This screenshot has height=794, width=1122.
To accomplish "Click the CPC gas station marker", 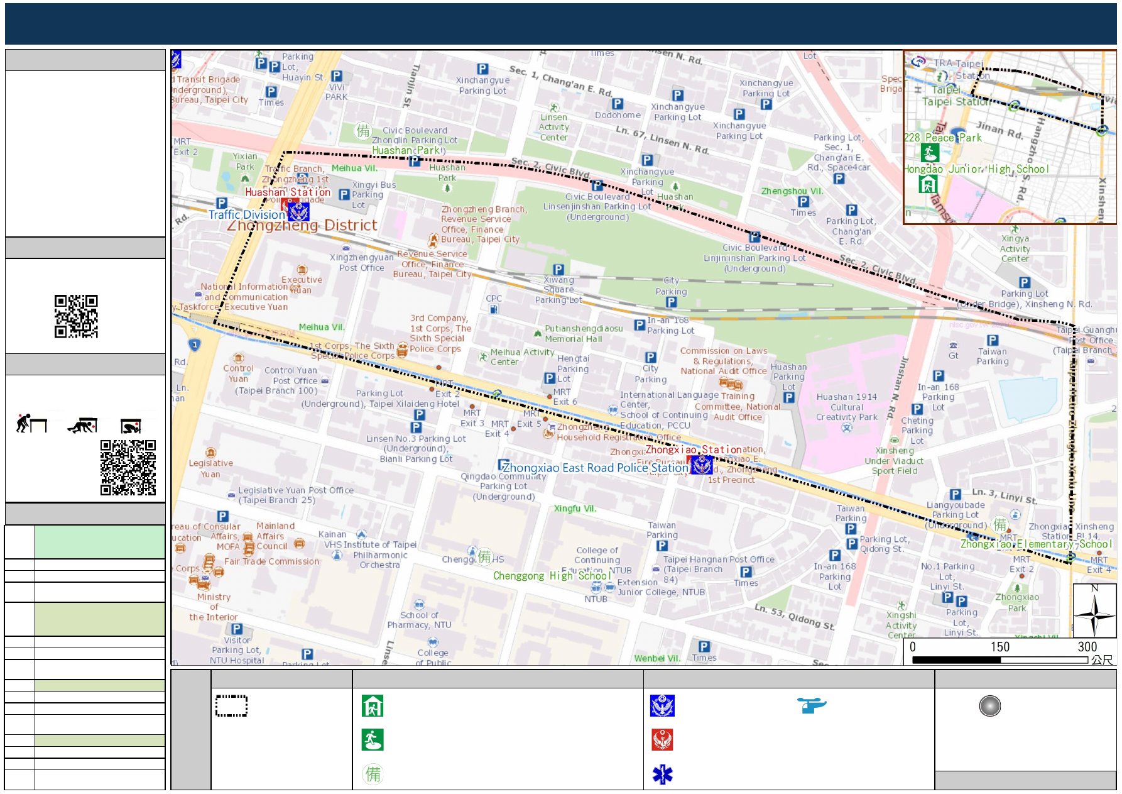I will pyautogui.click(x=494, y=309).
